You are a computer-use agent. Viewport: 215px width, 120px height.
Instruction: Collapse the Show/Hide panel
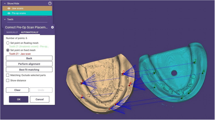tap(5, 4)
